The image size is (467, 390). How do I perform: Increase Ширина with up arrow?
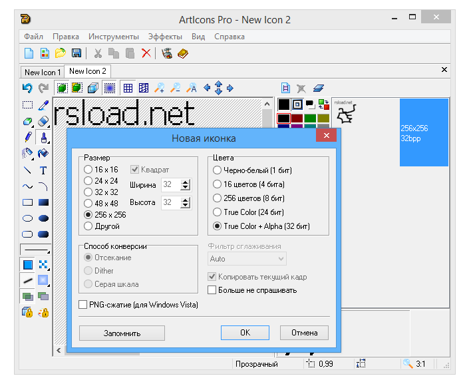pos(185,182)
